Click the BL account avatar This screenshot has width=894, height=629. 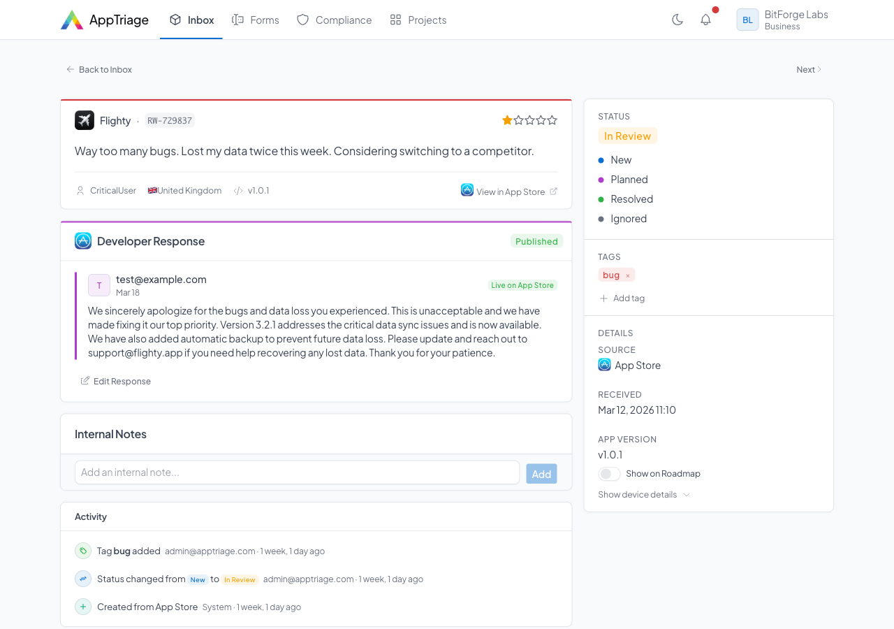(747, 20)
